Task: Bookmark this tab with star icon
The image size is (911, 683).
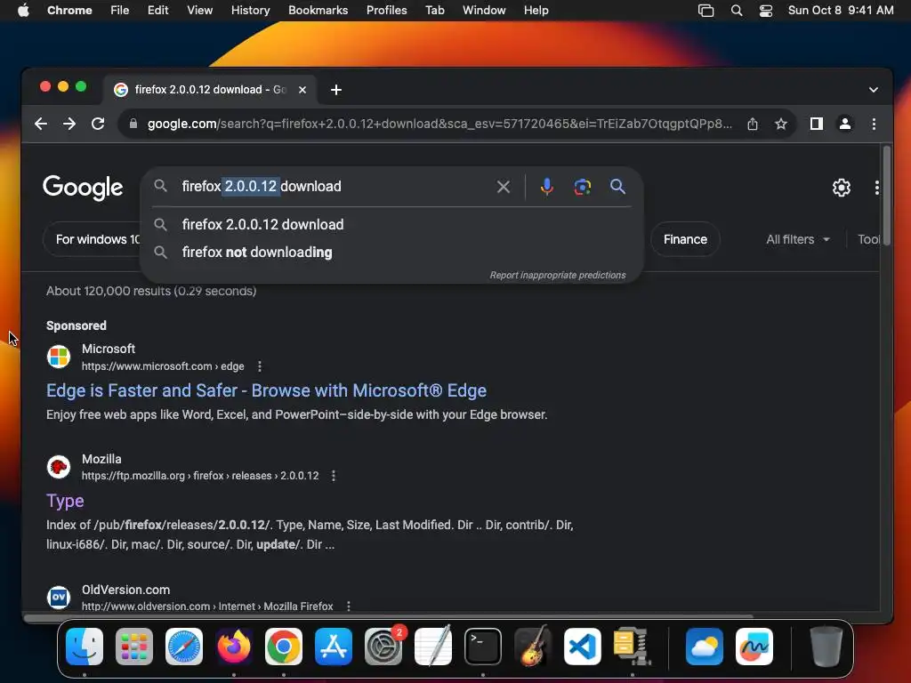Action: pos(781,124)
